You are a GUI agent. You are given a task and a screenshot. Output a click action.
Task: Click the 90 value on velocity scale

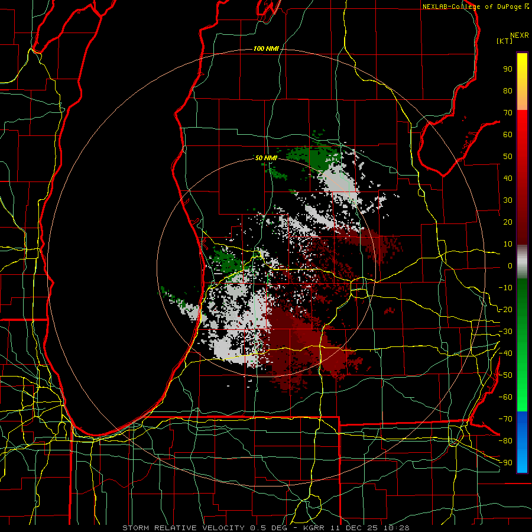point(508,69)
